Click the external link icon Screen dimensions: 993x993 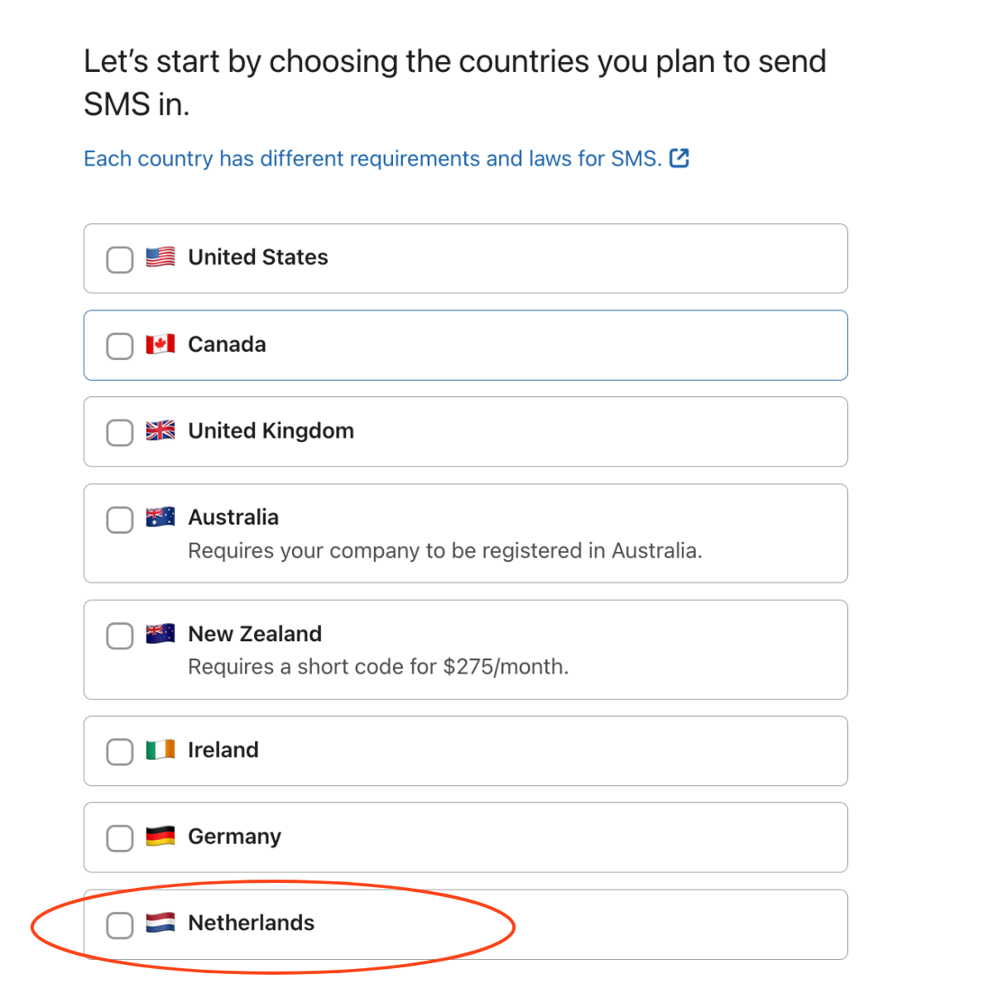tap(679, 158)
